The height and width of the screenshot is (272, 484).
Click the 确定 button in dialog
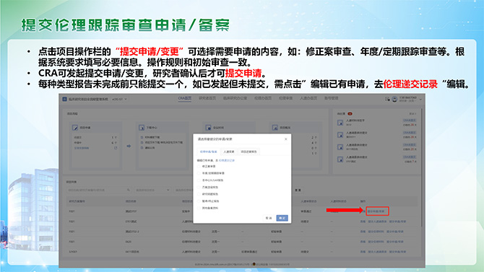(x=282, y=218)
